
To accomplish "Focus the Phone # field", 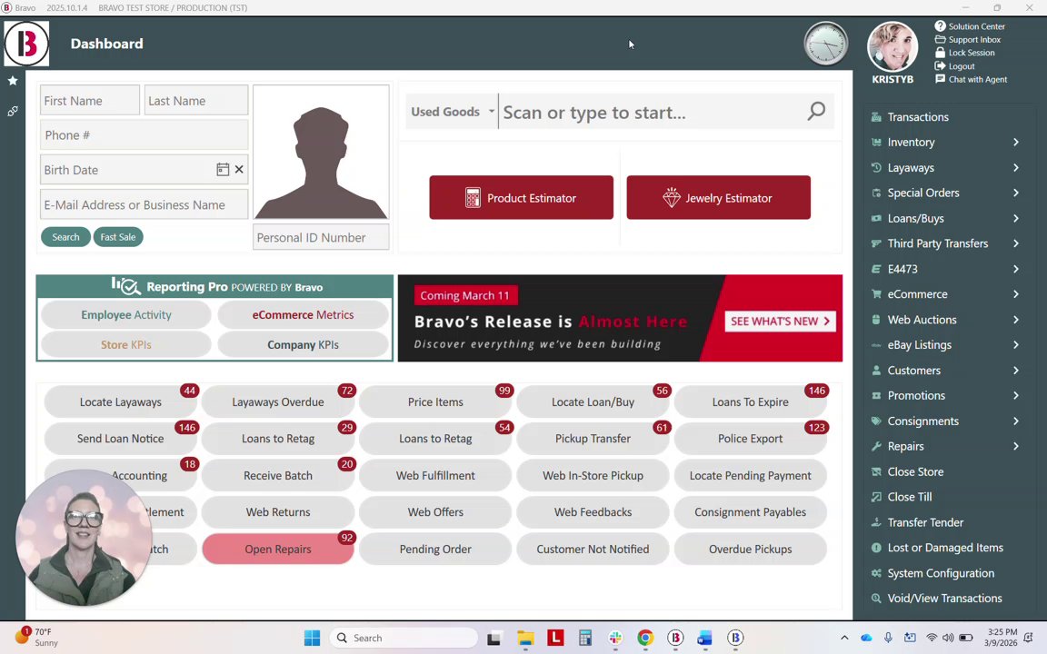I will (145, 134).
